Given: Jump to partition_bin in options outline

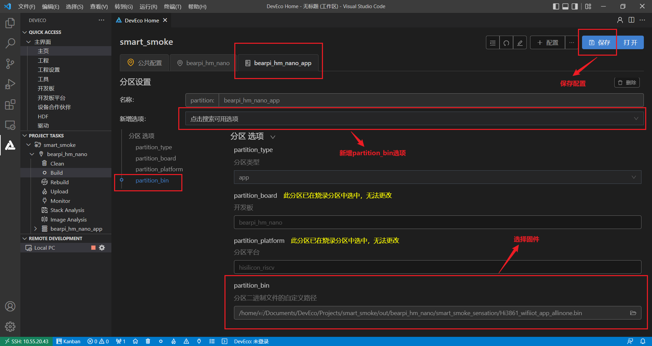Looking at the screenshot, I should pyautogui.click(x=152, y=180).
